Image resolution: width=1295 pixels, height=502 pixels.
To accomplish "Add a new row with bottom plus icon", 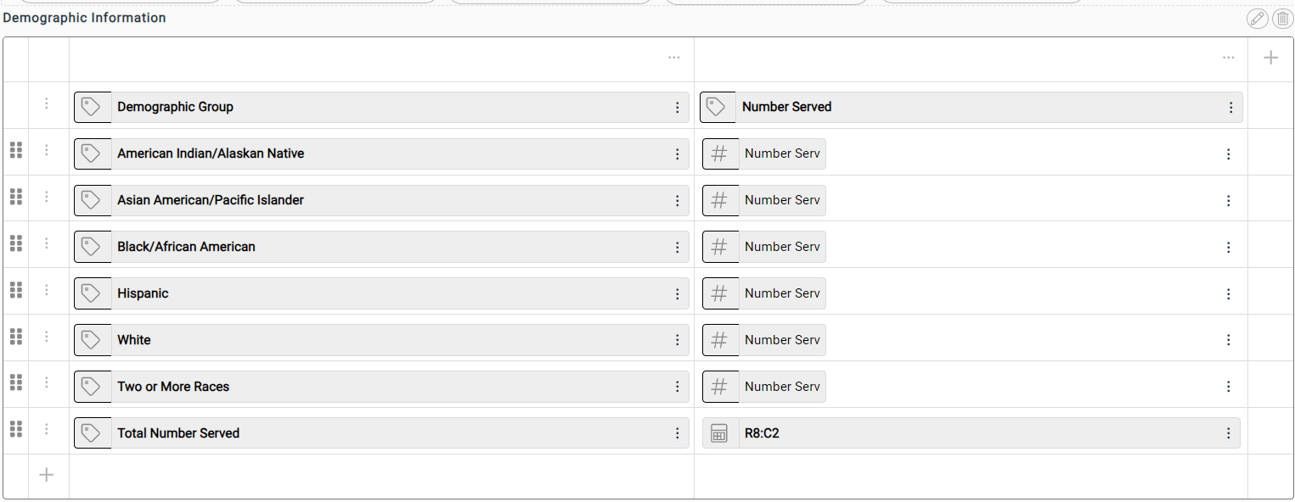I will 47,475.
